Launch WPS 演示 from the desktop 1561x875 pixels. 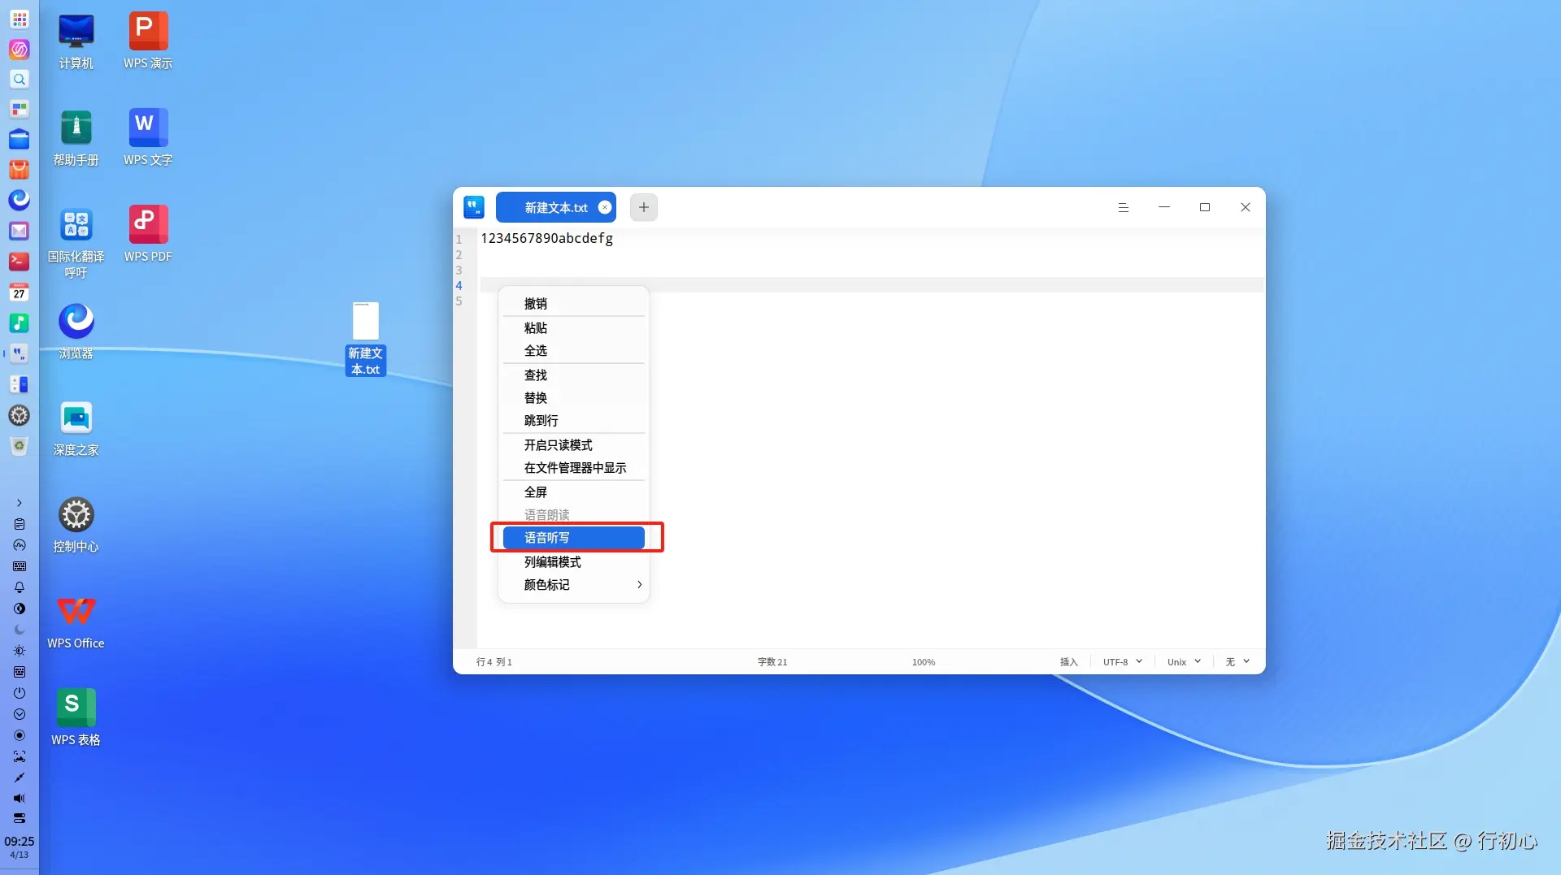point(148,41)
